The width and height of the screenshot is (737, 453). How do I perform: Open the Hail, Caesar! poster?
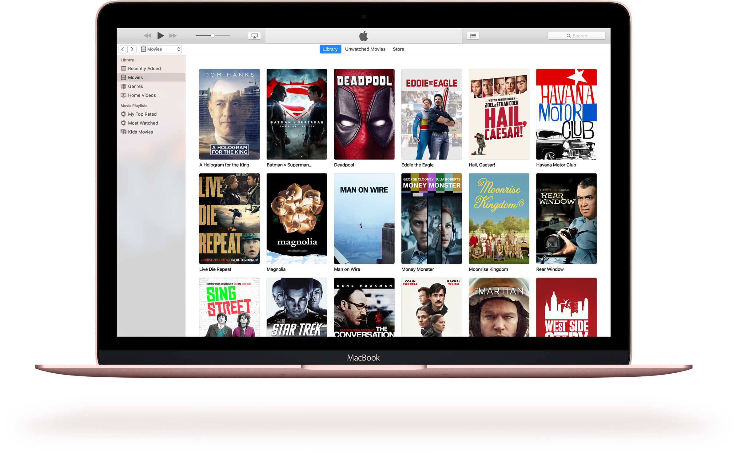coord(499,114)
